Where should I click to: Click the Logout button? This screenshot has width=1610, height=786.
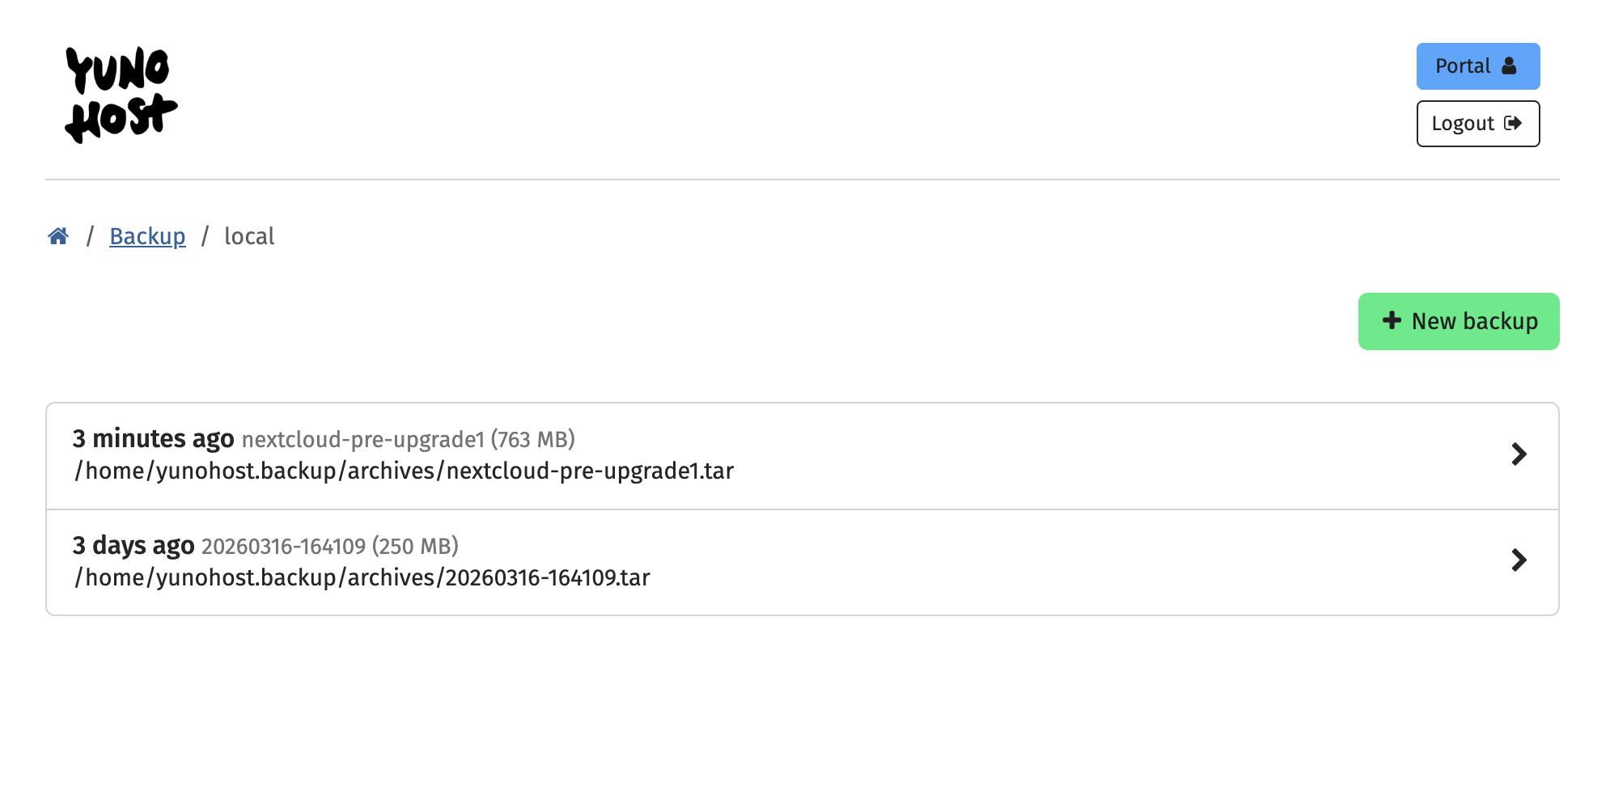(1478, 123)
